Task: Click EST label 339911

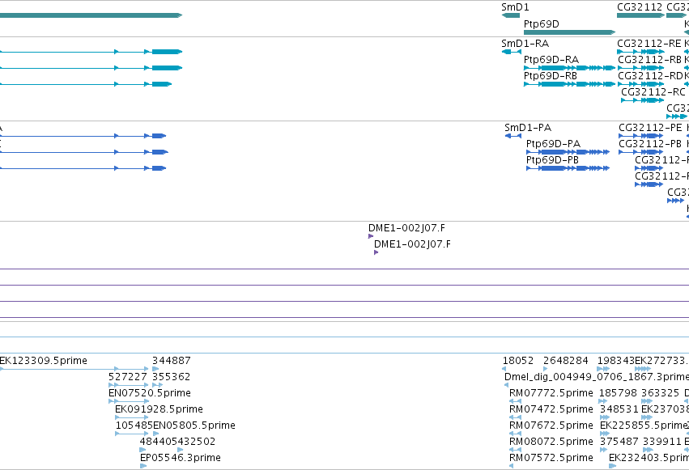Action: tap(661, 442)
